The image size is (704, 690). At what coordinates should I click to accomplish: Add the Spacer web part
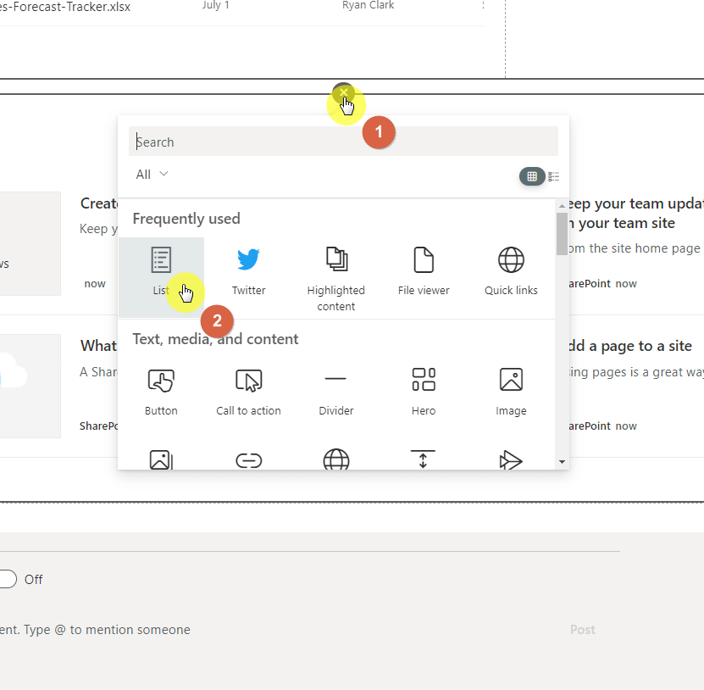pos(423,459)
